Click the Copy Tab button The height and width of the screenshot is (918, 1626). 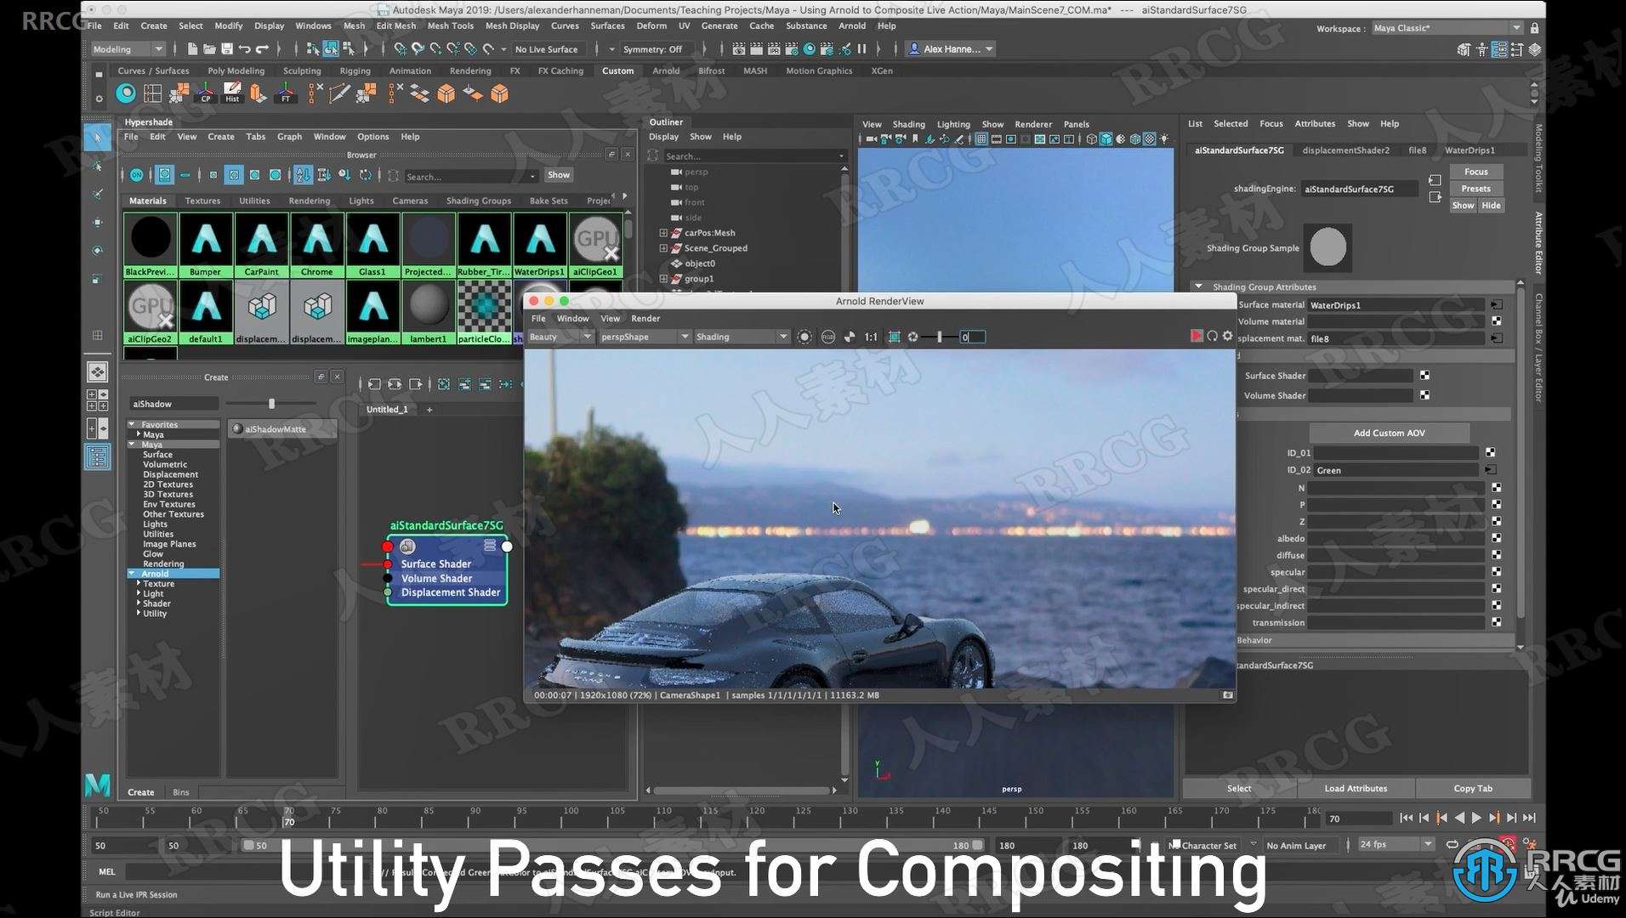pos(1472,788)
